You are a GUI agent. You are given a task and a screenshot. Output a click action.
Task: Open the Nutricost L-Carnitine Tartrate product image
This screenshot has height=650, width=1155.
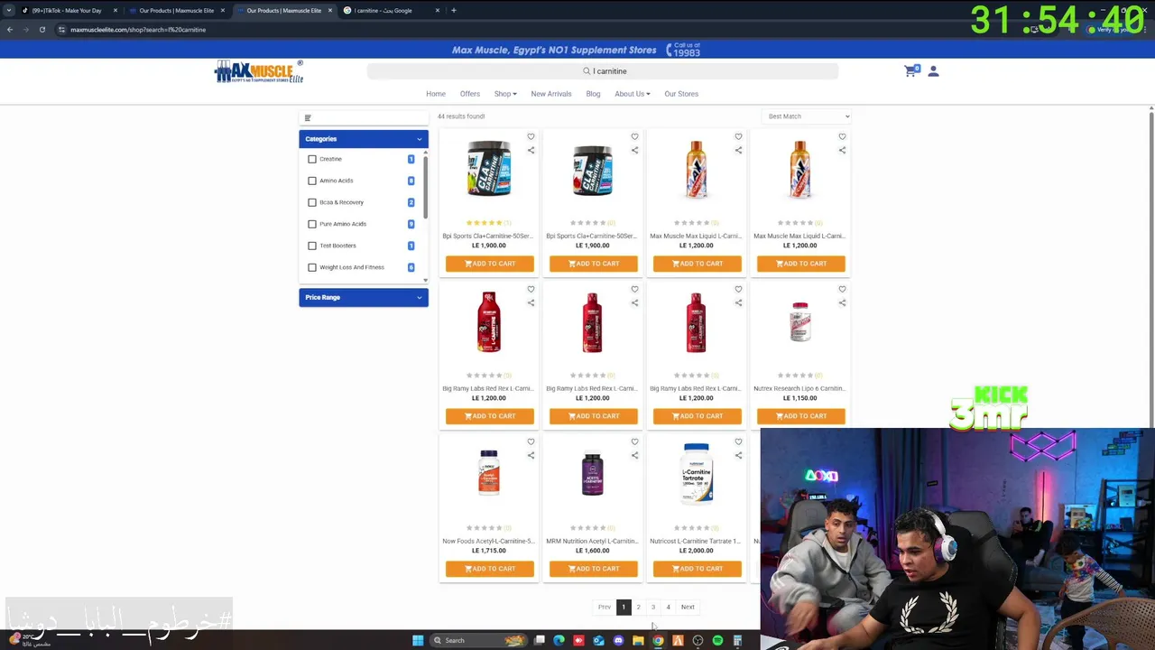pyautogui.click(x=697, y=473)
